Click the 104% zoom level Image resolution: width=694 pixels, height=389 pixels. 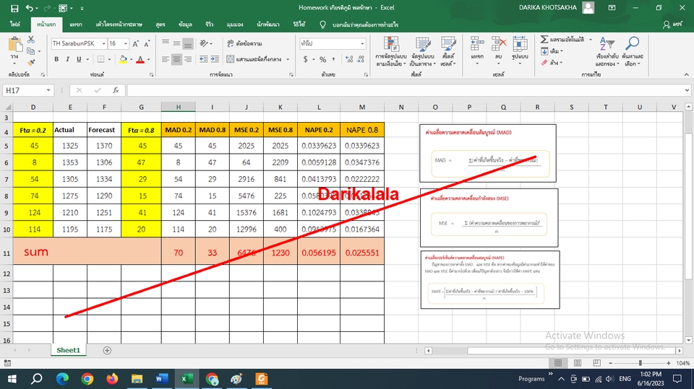tap(682, 363)
